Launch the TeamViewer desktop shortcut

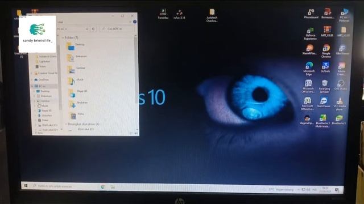[x=324, y=102]
